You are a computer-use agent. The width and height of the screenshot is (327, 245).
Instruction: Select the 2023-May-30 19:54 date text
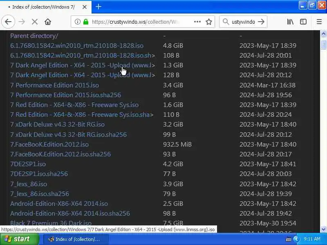[268, 223]
